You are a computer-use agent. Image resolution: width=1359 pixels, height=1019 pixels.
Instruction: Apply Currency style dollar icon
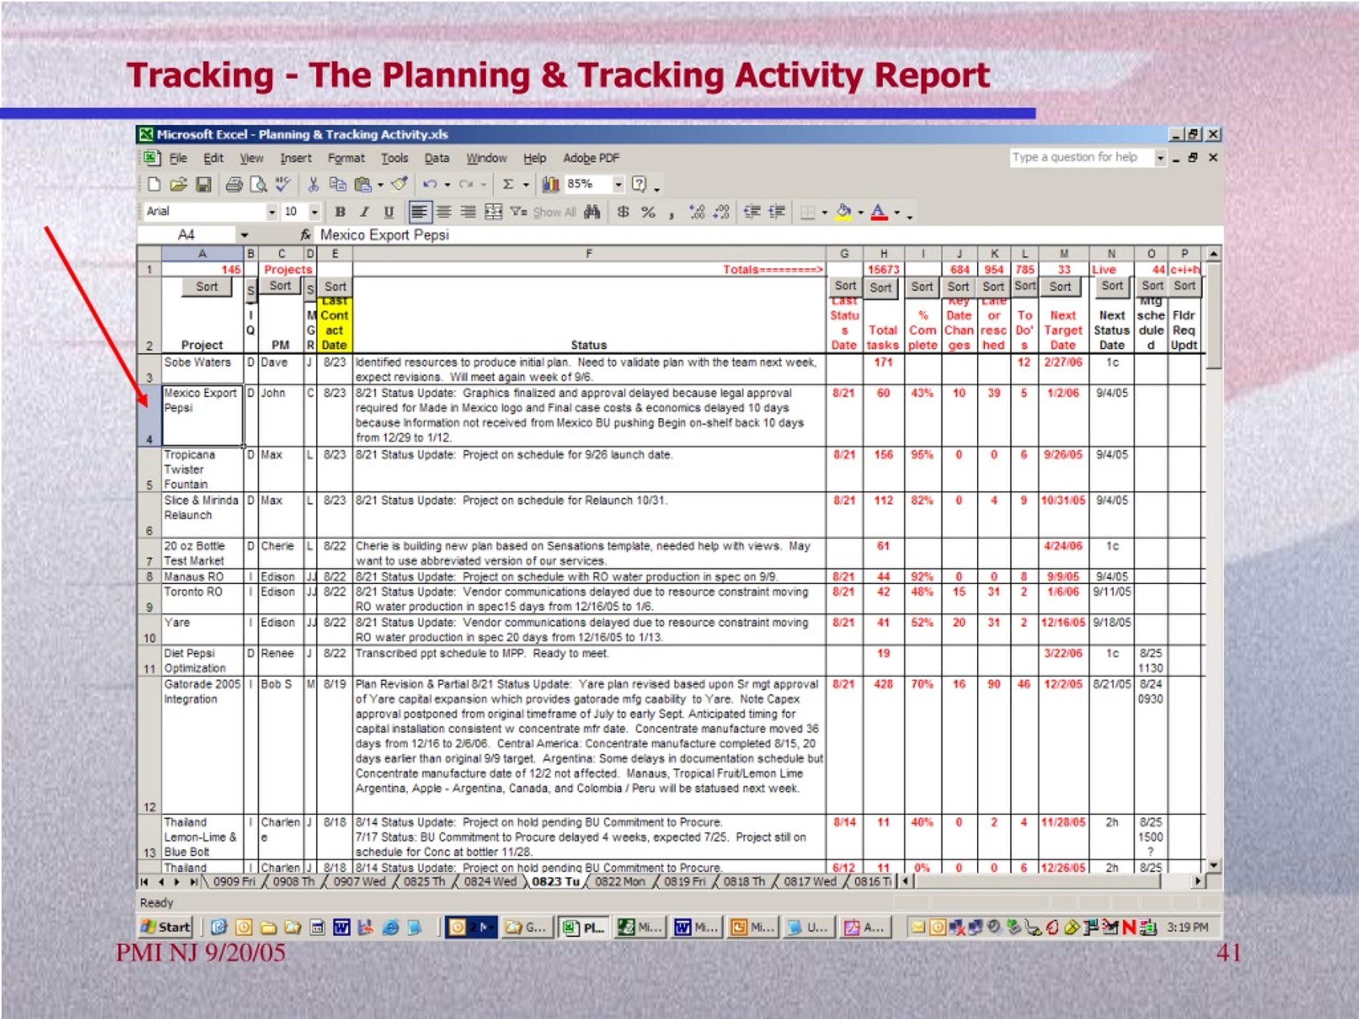click(623, 212)
